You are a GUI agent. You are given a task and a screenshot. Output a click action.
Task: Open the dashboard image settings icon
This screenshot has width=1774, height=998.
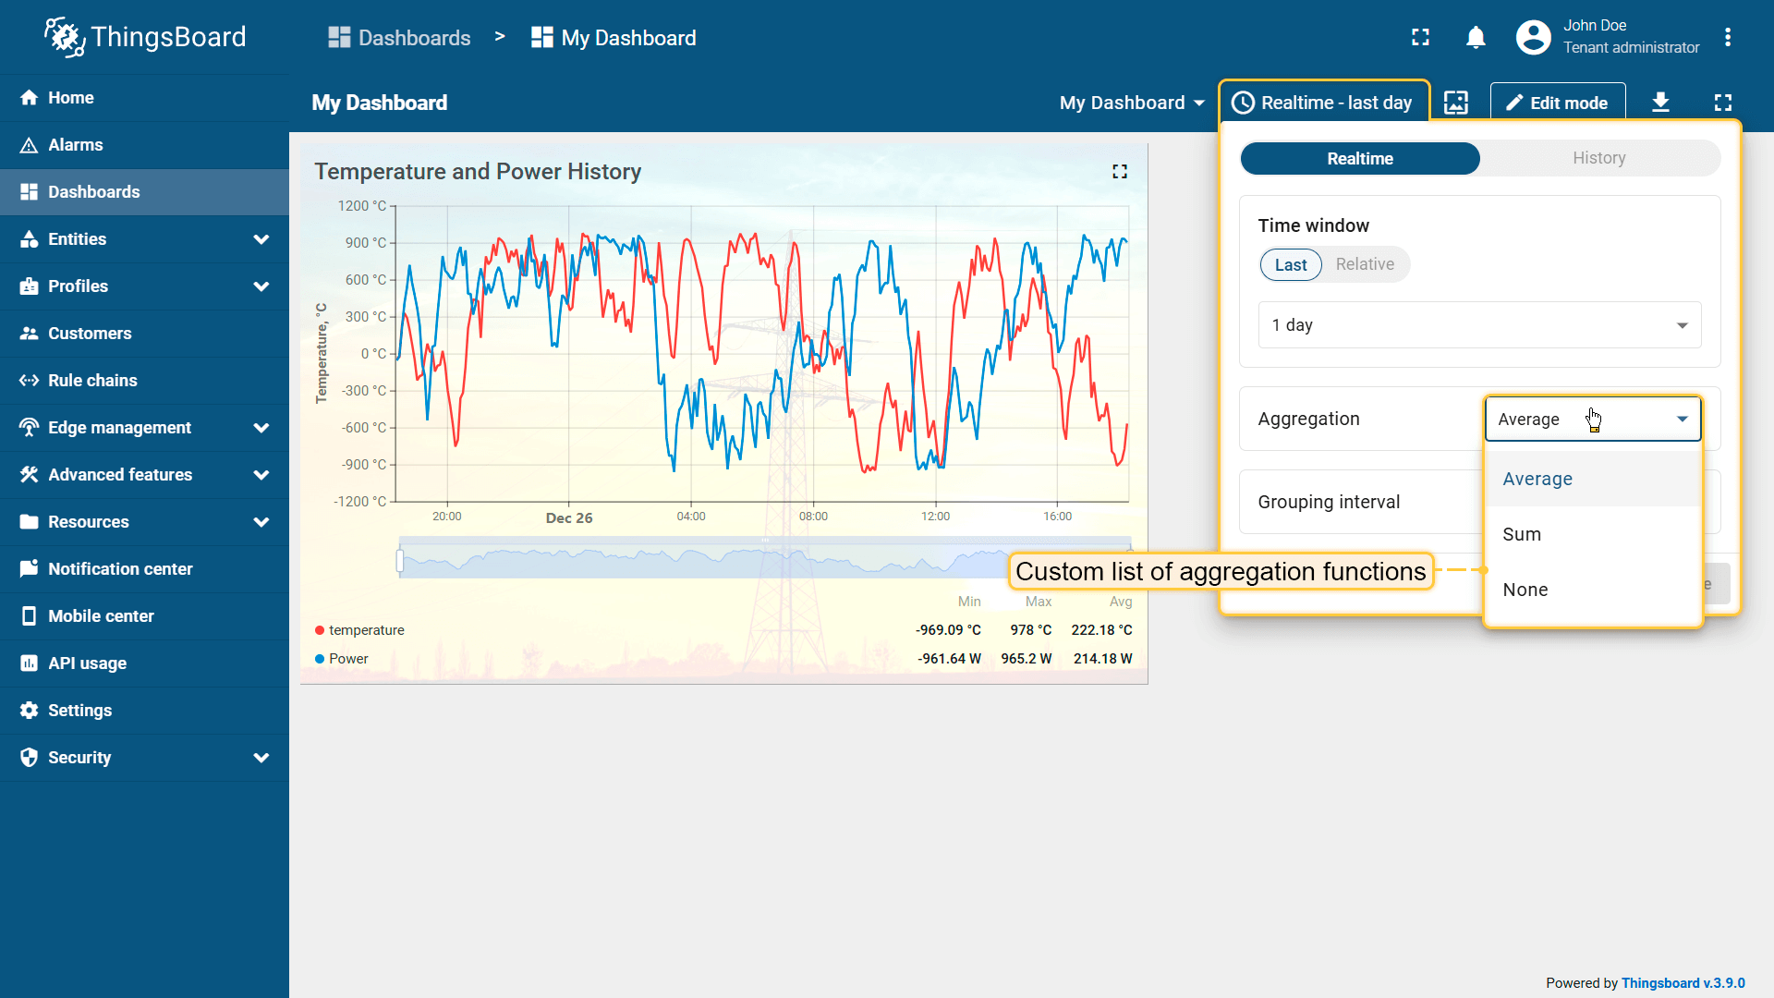[x=1456, y=103]
